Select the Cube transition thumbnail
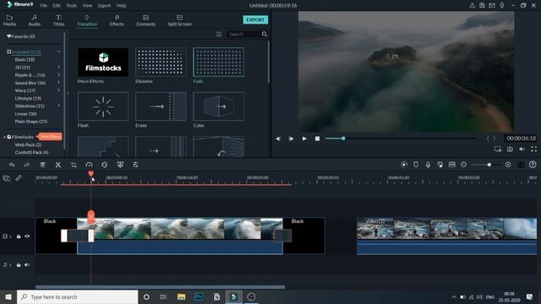This screenshot has width=541, height=304. pyautogui.click(x=218, y=106)
